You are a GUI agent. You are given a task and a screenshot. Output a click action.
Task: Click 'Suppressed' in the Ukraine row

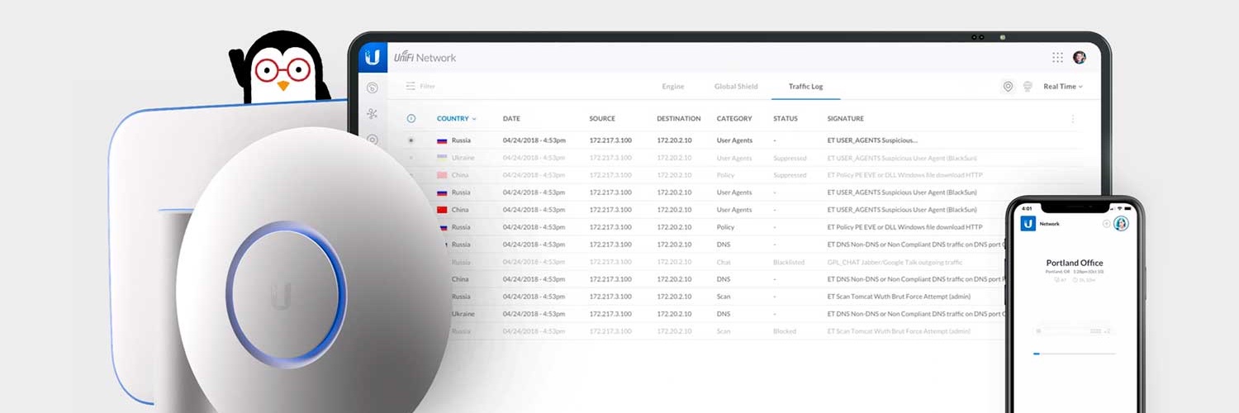[x=790, y=158]
